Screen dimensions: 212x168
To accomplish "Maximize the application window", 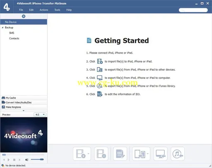I will pos(202,3).
